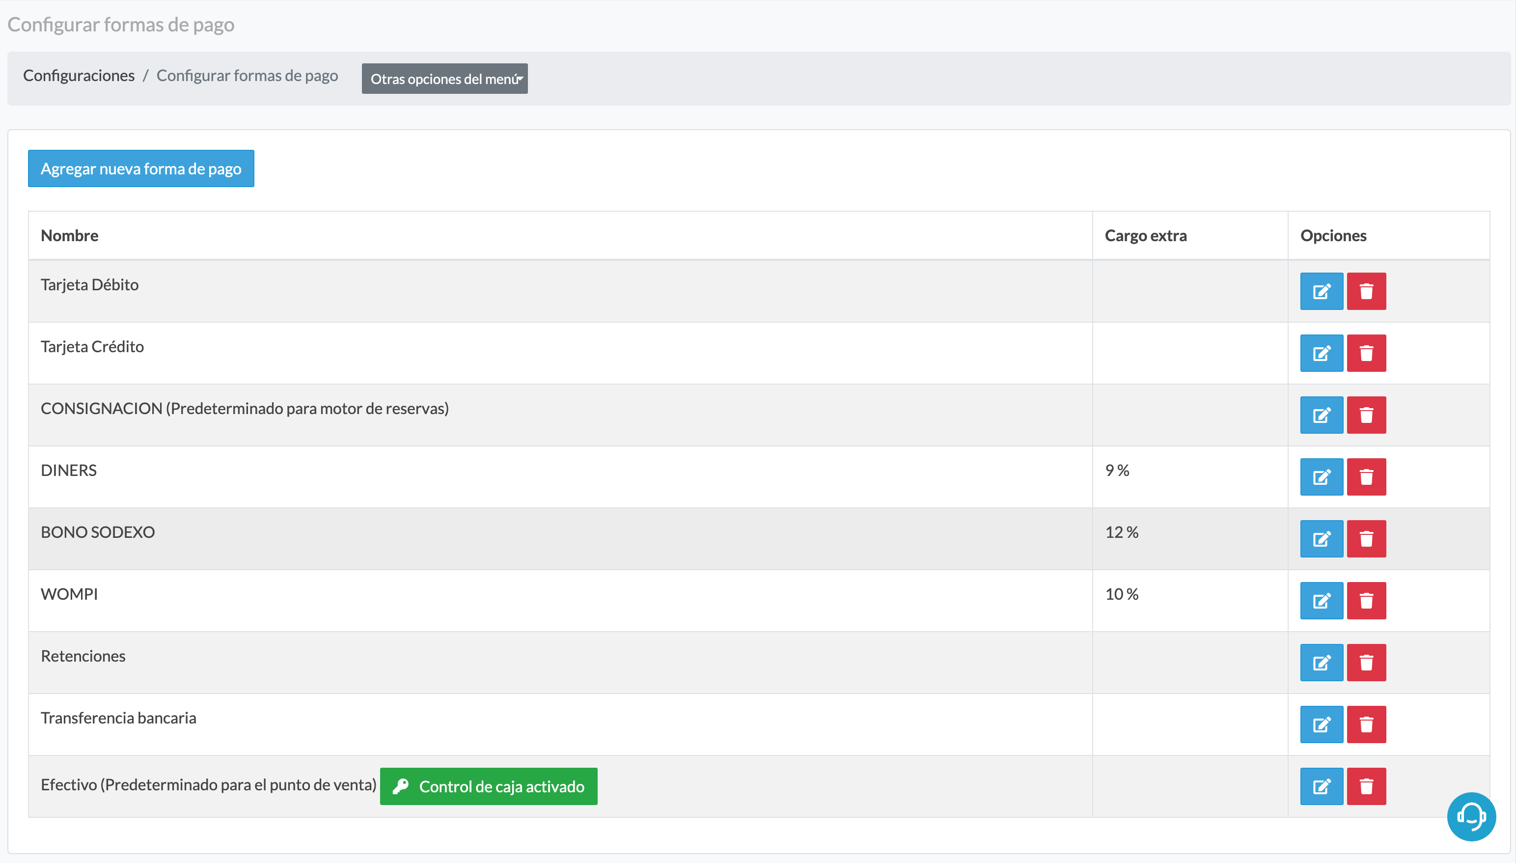
Task: Open the support chat headset icon
Action: click(x=1471, y=816)
